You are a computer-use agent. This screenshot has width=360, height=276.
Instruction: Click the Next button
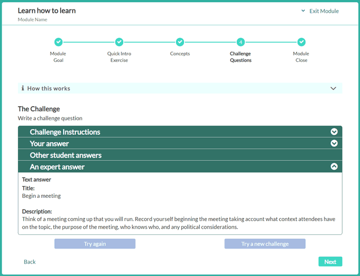(x=330, y=261)
